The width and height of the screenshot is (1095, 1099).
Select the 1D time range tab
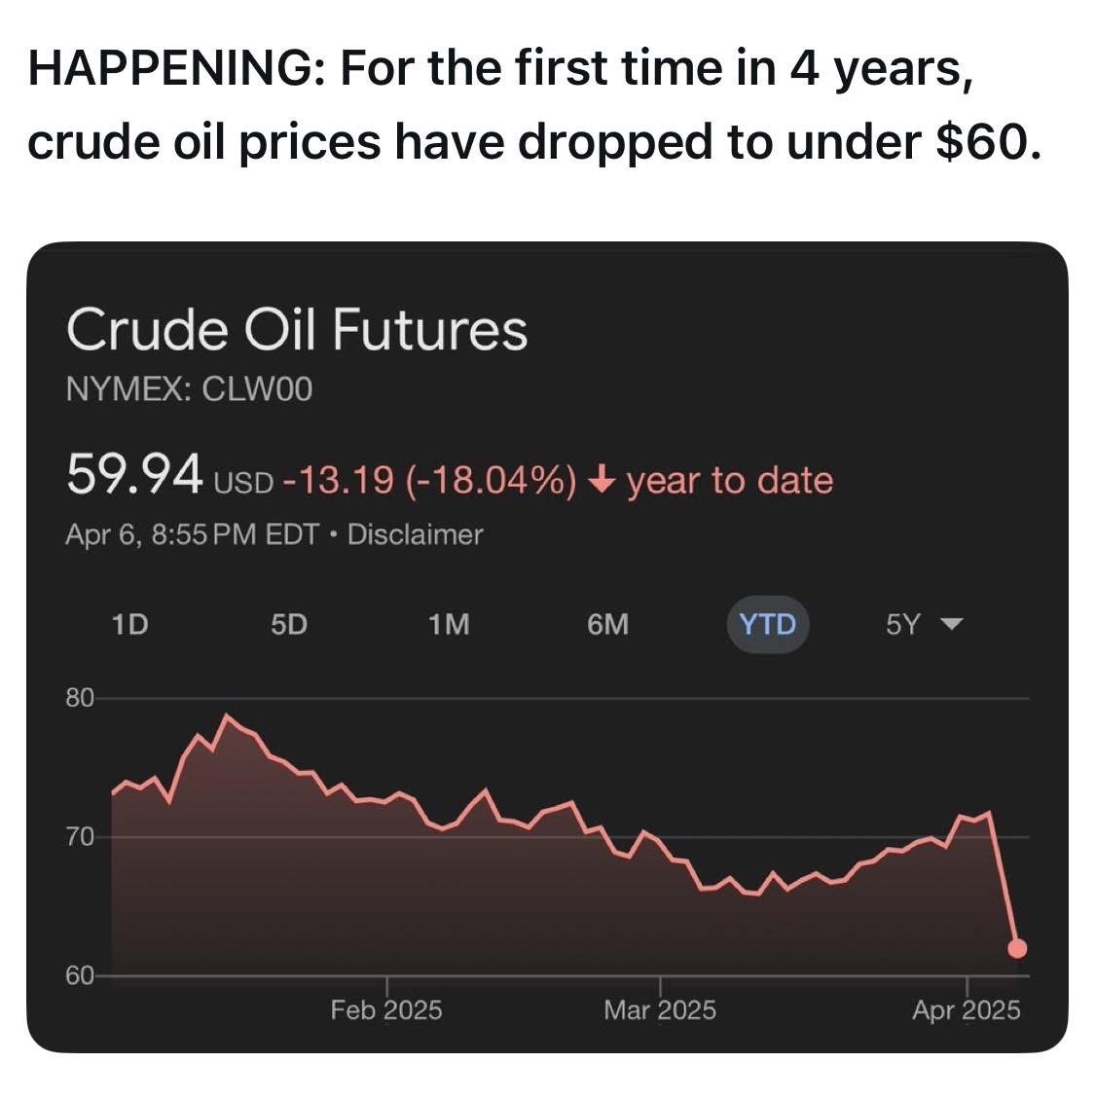pyautogui.click(x=129, y=624)
